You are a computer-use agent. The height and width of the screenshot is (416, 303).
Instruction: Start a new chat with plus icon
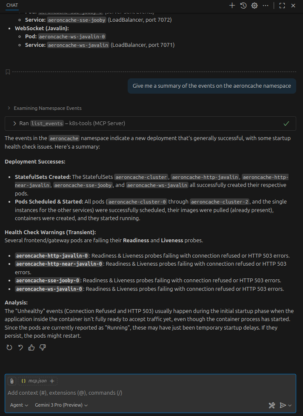[232, 6]
